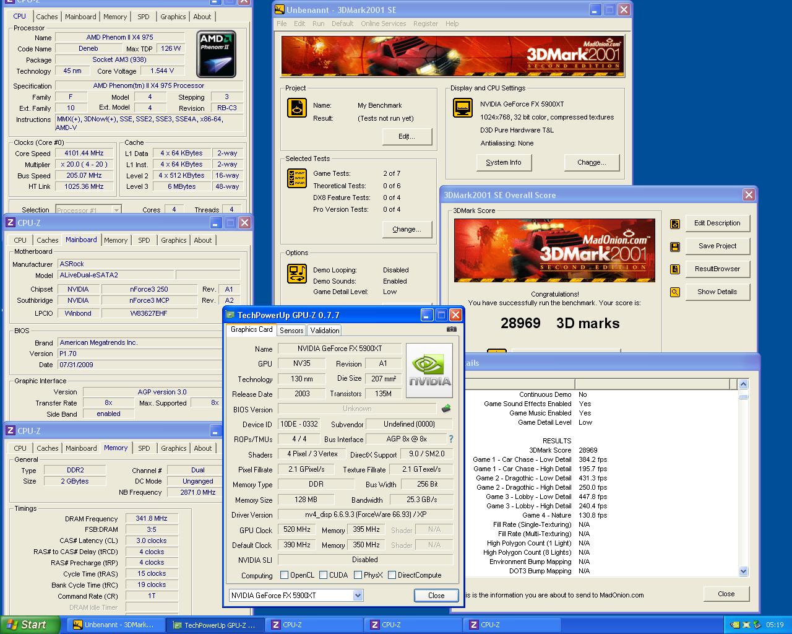Open the Help menu in 3DMark2001

(x=452, y=24)
